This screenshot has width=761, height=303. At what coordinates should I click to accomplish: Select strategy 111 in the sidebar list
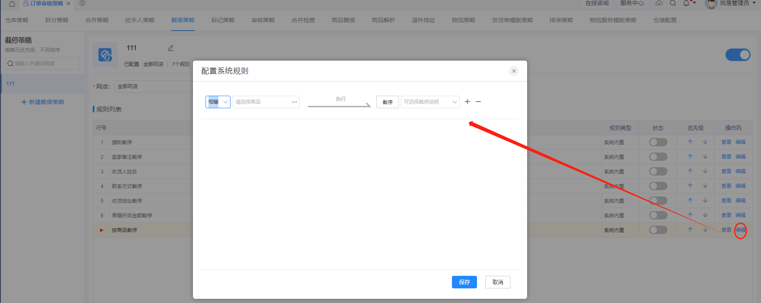[42, 84]
